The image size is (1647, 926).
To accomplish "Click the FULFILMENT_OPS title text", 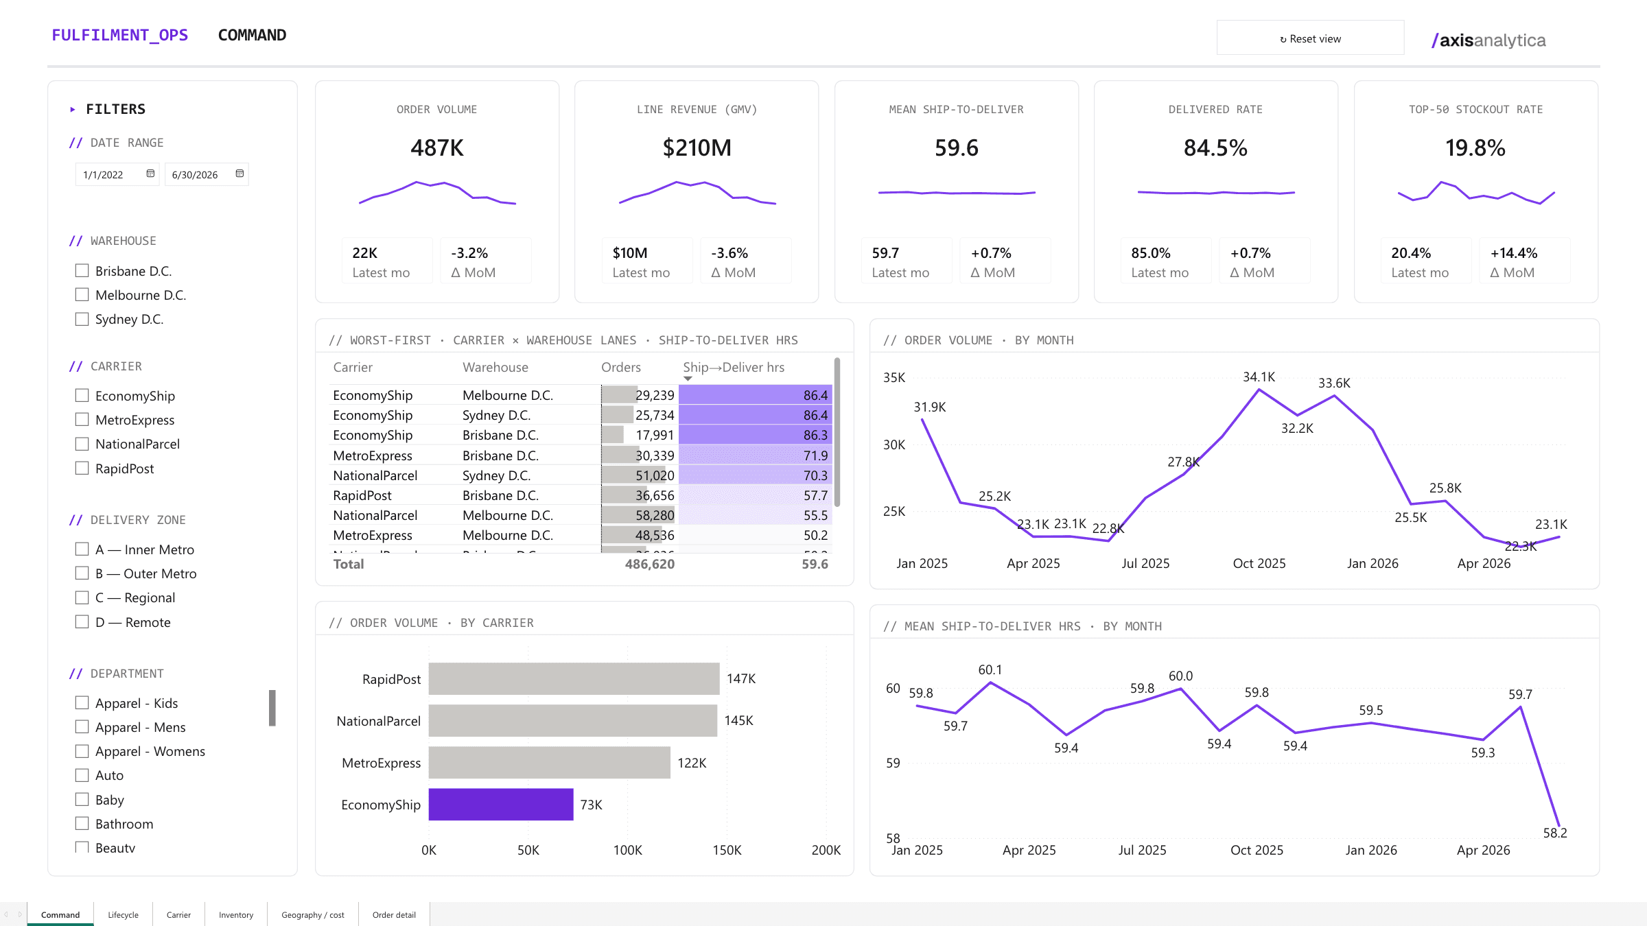I will (x=119, y=35).
